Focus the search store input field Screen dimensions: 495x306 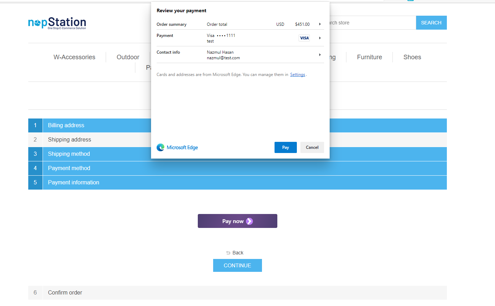coord(373,23)
